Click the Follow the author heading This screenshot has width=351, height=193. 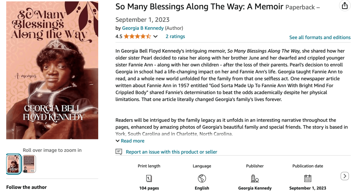pos(26,187)
